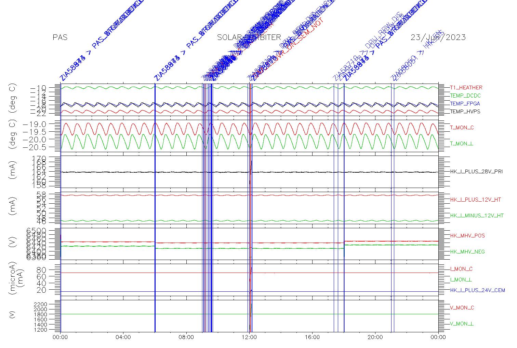Select the T1_HEATHER legend label
This screenshot has height=348, width=517.
(466, 88)
